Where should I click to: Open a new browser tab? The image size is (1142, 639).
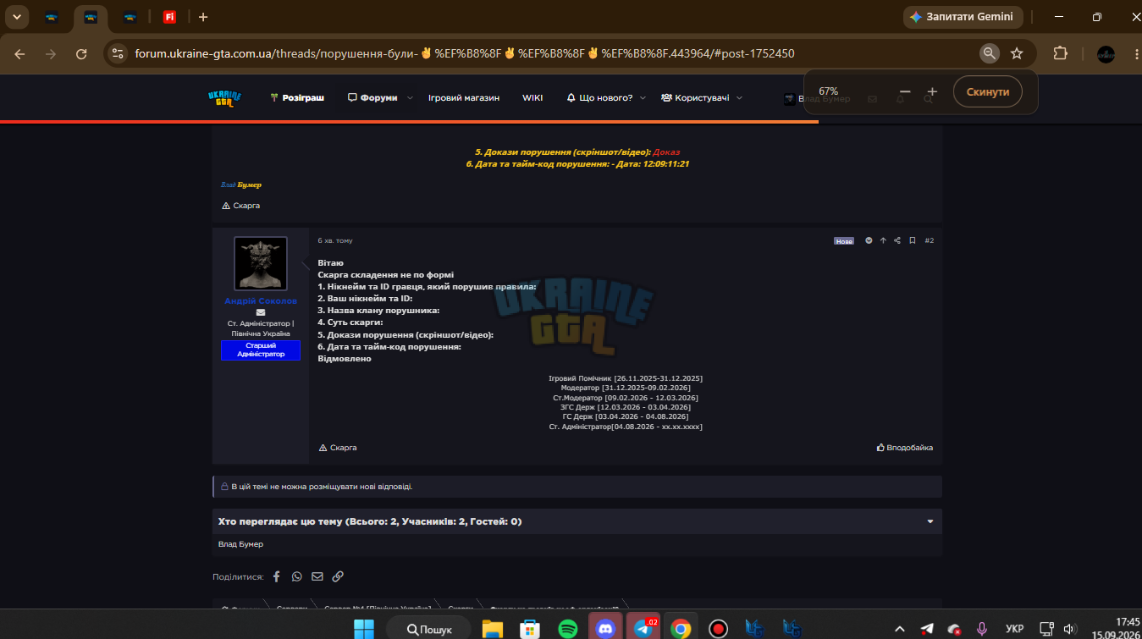(203, 17)
